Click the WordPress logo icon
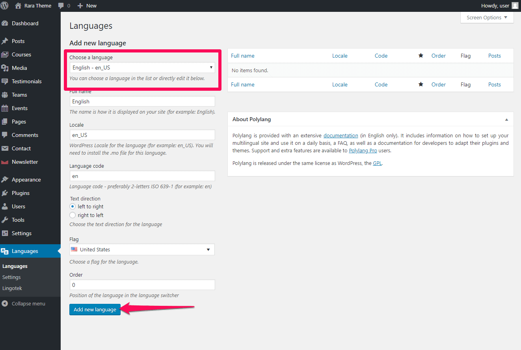Viewport: 521px width, 350px height. point(5,6)
